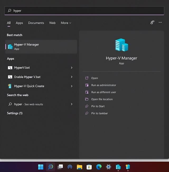Select the Enable Hyper V.bat result
The height and width of the screenshot is (172, 169).
[41, 77]
